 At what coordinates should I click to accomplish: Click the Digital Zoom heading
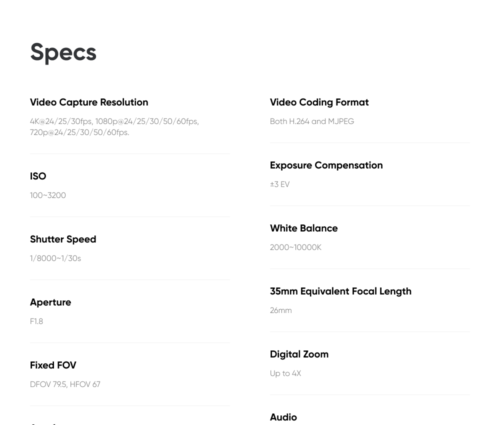pos(299,354)
